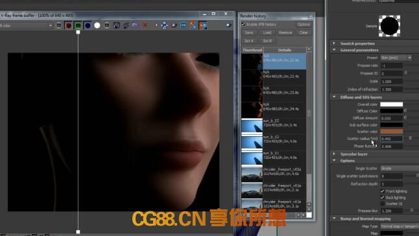Screen dimensions: 419x236
Task: Open the Single Scatter dropdown
Action: pyautogui.click(x=400, y=169)
